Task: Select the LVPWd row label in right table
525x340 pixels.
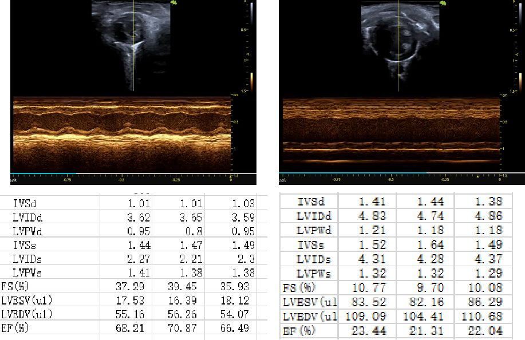Action: coord(314,230)
